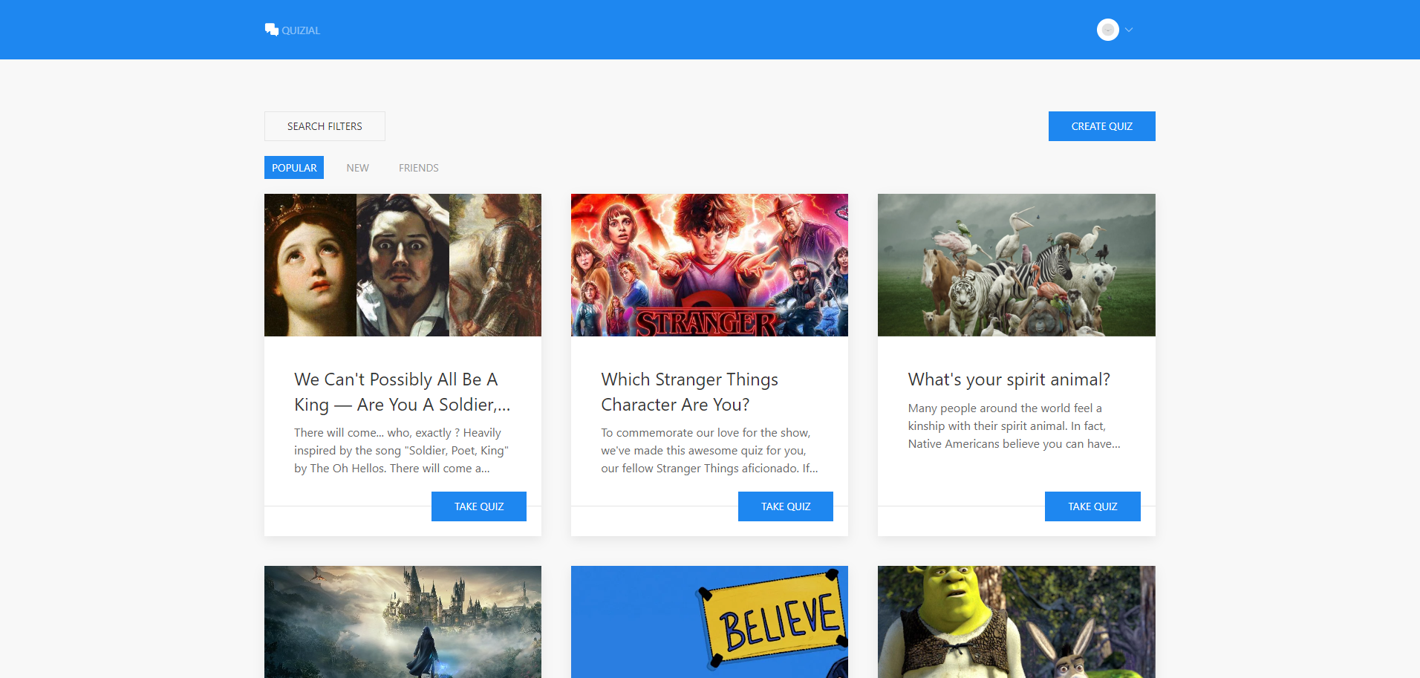Open the Hogwarts castle quiz thumbnail

click(x=403, y=622)
